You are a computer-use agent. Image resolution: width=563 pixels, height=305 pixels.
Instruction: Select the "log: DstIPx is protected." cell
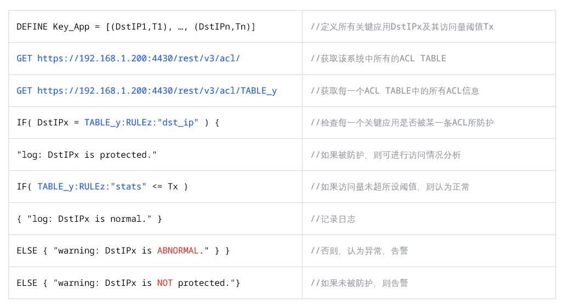coord(156,154)
